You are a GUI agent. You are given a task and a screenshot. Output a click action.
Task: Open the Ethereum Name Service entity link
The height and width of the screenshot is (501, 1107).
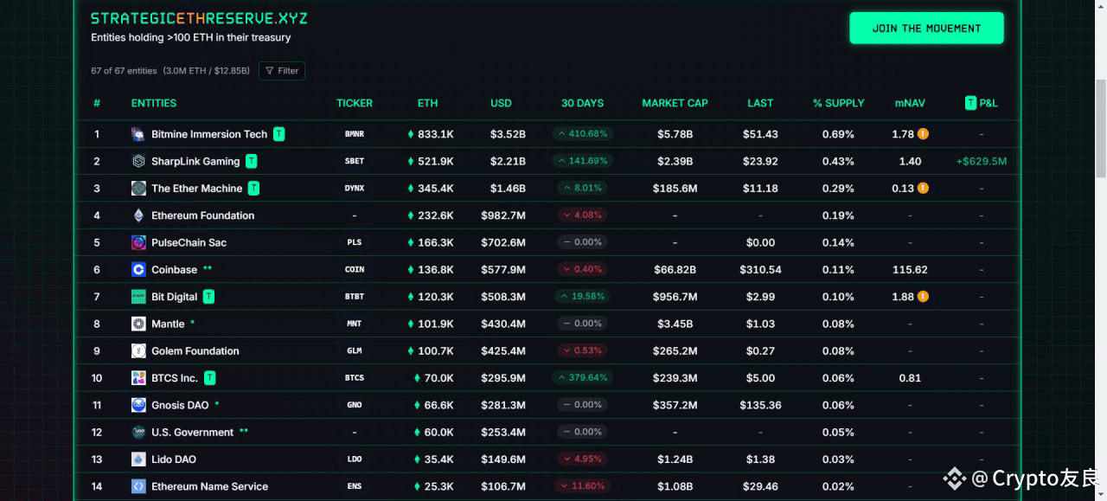[209, 486]
